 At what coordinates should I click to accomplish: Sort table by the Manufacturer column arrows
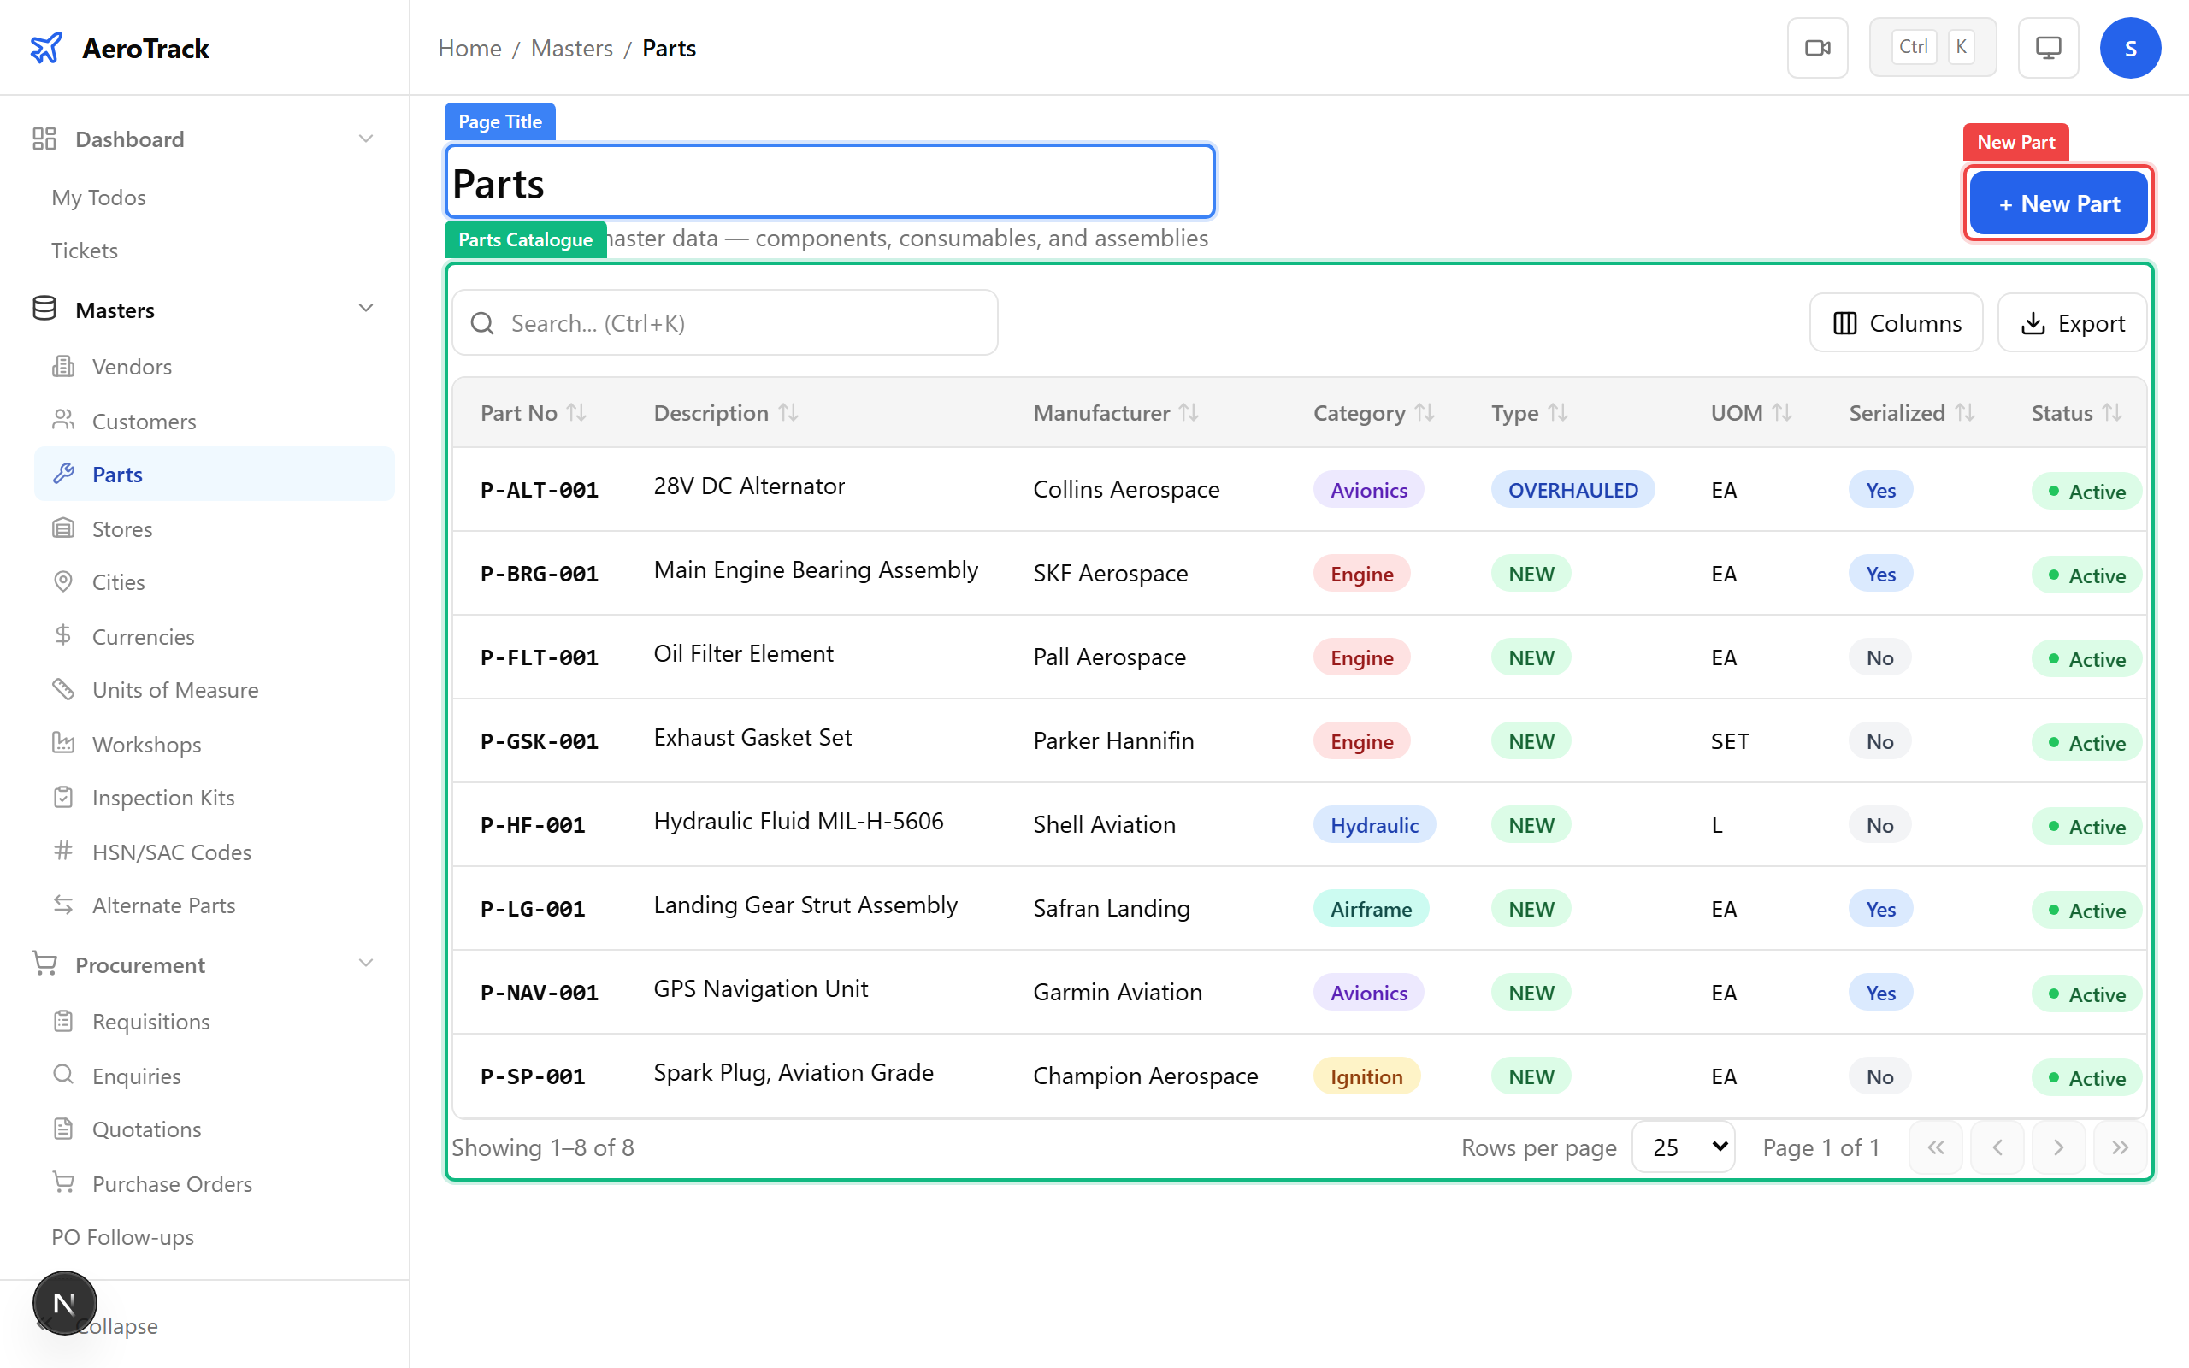(1189, 413)
